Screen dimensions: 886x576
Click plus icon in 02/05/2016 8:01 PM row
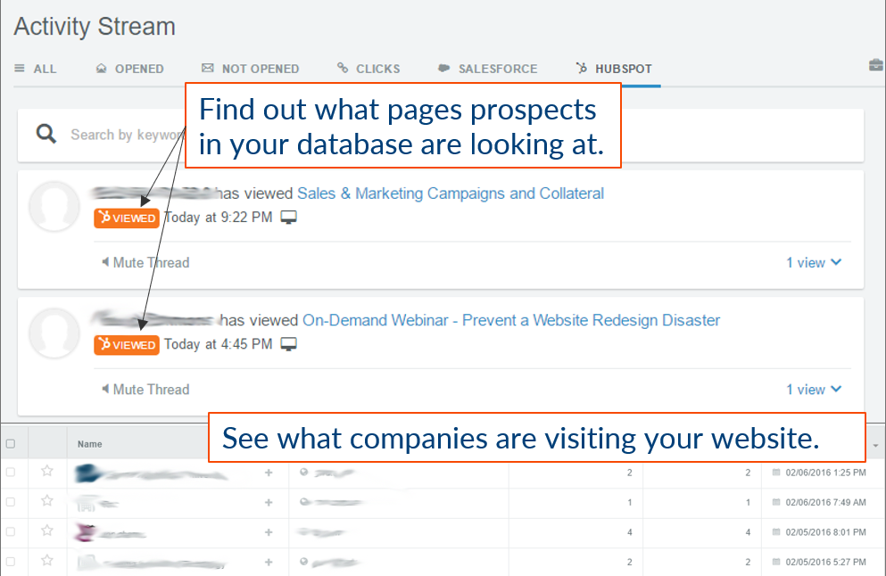pyautogui.click(x=269, y=532)
